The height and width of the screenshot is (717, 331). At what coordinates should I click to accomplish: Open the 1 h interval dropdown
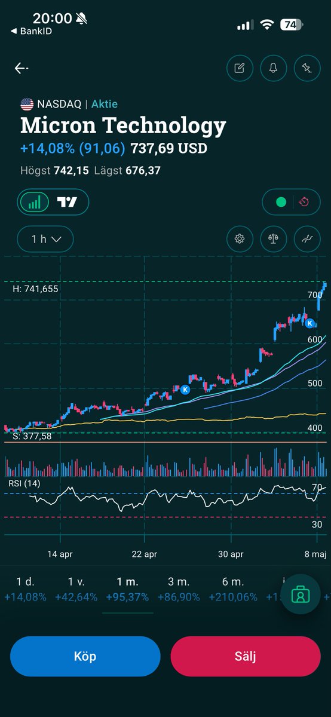coord(45,239)
